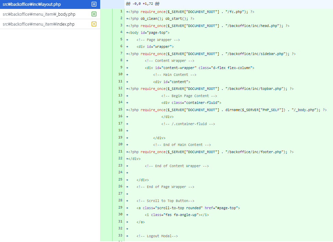Open src\backoffice\menu_item\index.php diff
The height and width of the screenshot is (242, 333).
click(x=50, y=24)
